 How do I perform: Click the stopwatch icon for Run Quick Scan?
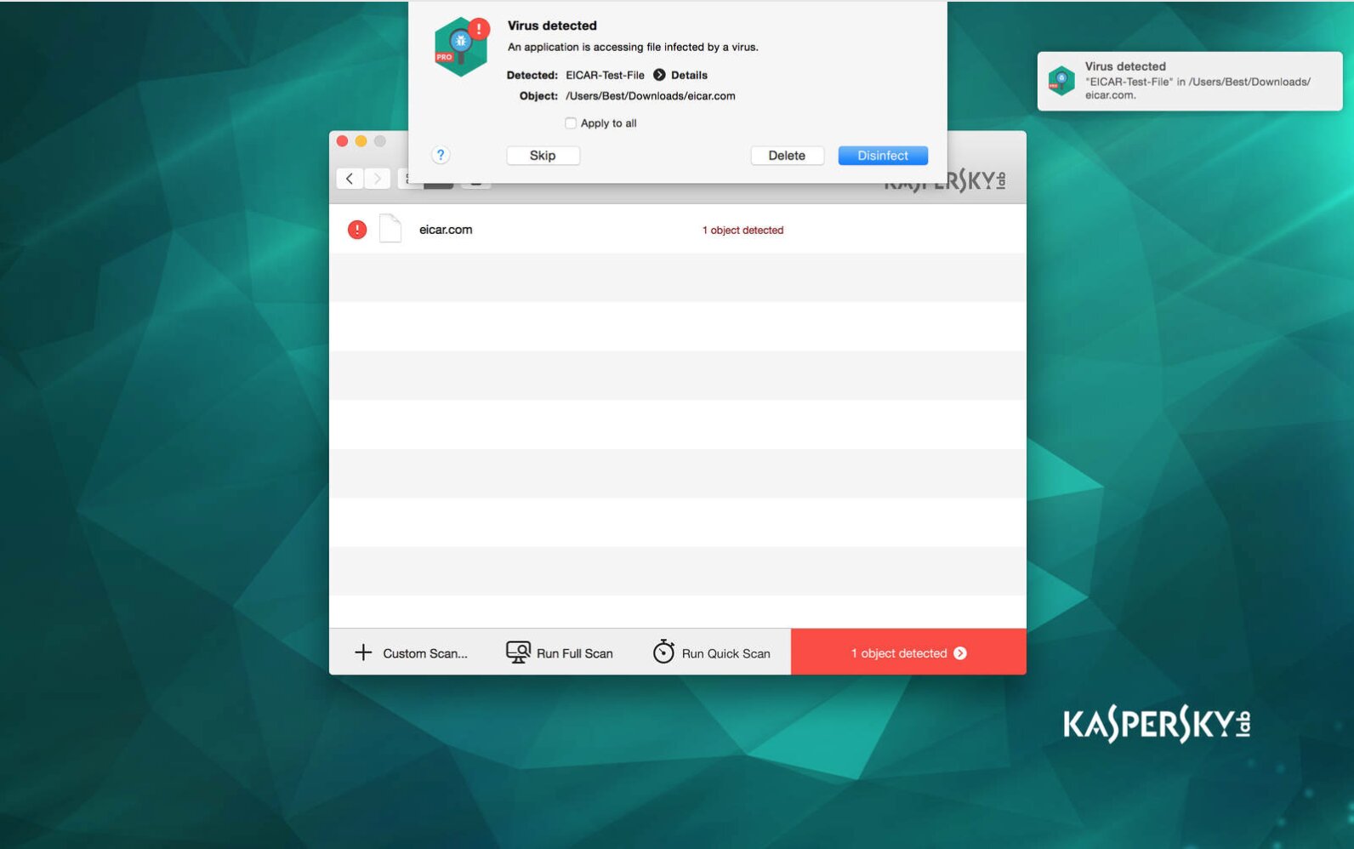pos(663,652)
